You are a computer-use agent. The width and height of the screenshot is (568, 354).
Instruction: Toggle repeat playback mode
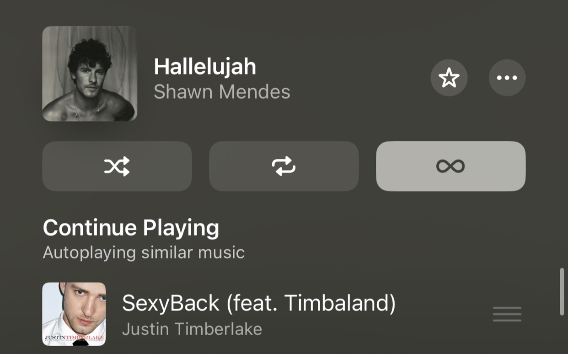(x=284, y=166)
